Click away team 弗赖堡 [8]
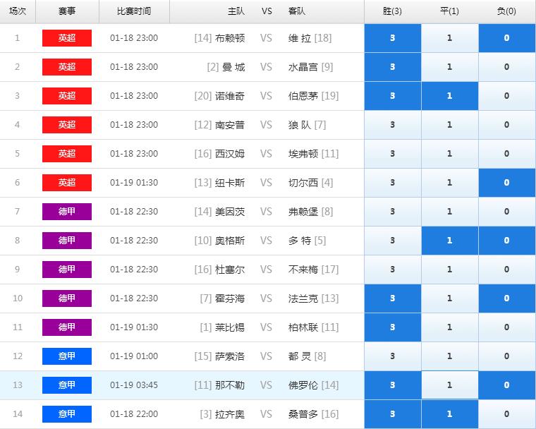 click(x=310, y=212)
